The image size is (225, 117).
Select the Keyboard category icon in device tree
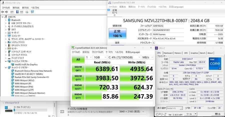(9, 33)
